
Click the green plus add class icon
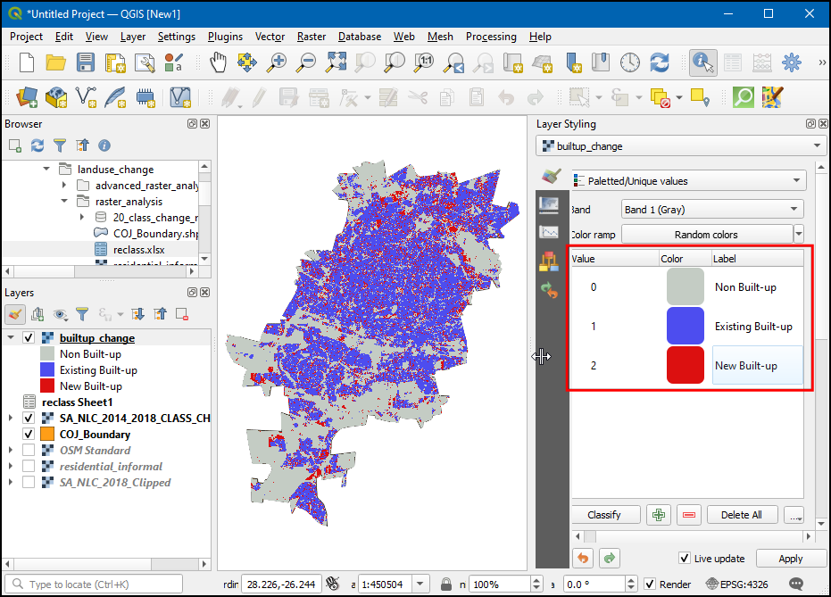click(660, 515)
